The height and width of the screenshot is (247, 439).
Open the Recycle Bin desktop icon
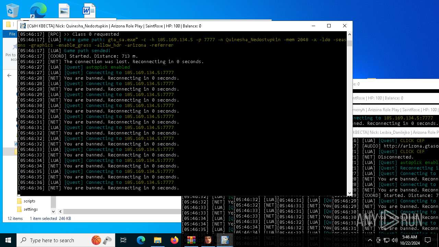click(x=13, y=10)
